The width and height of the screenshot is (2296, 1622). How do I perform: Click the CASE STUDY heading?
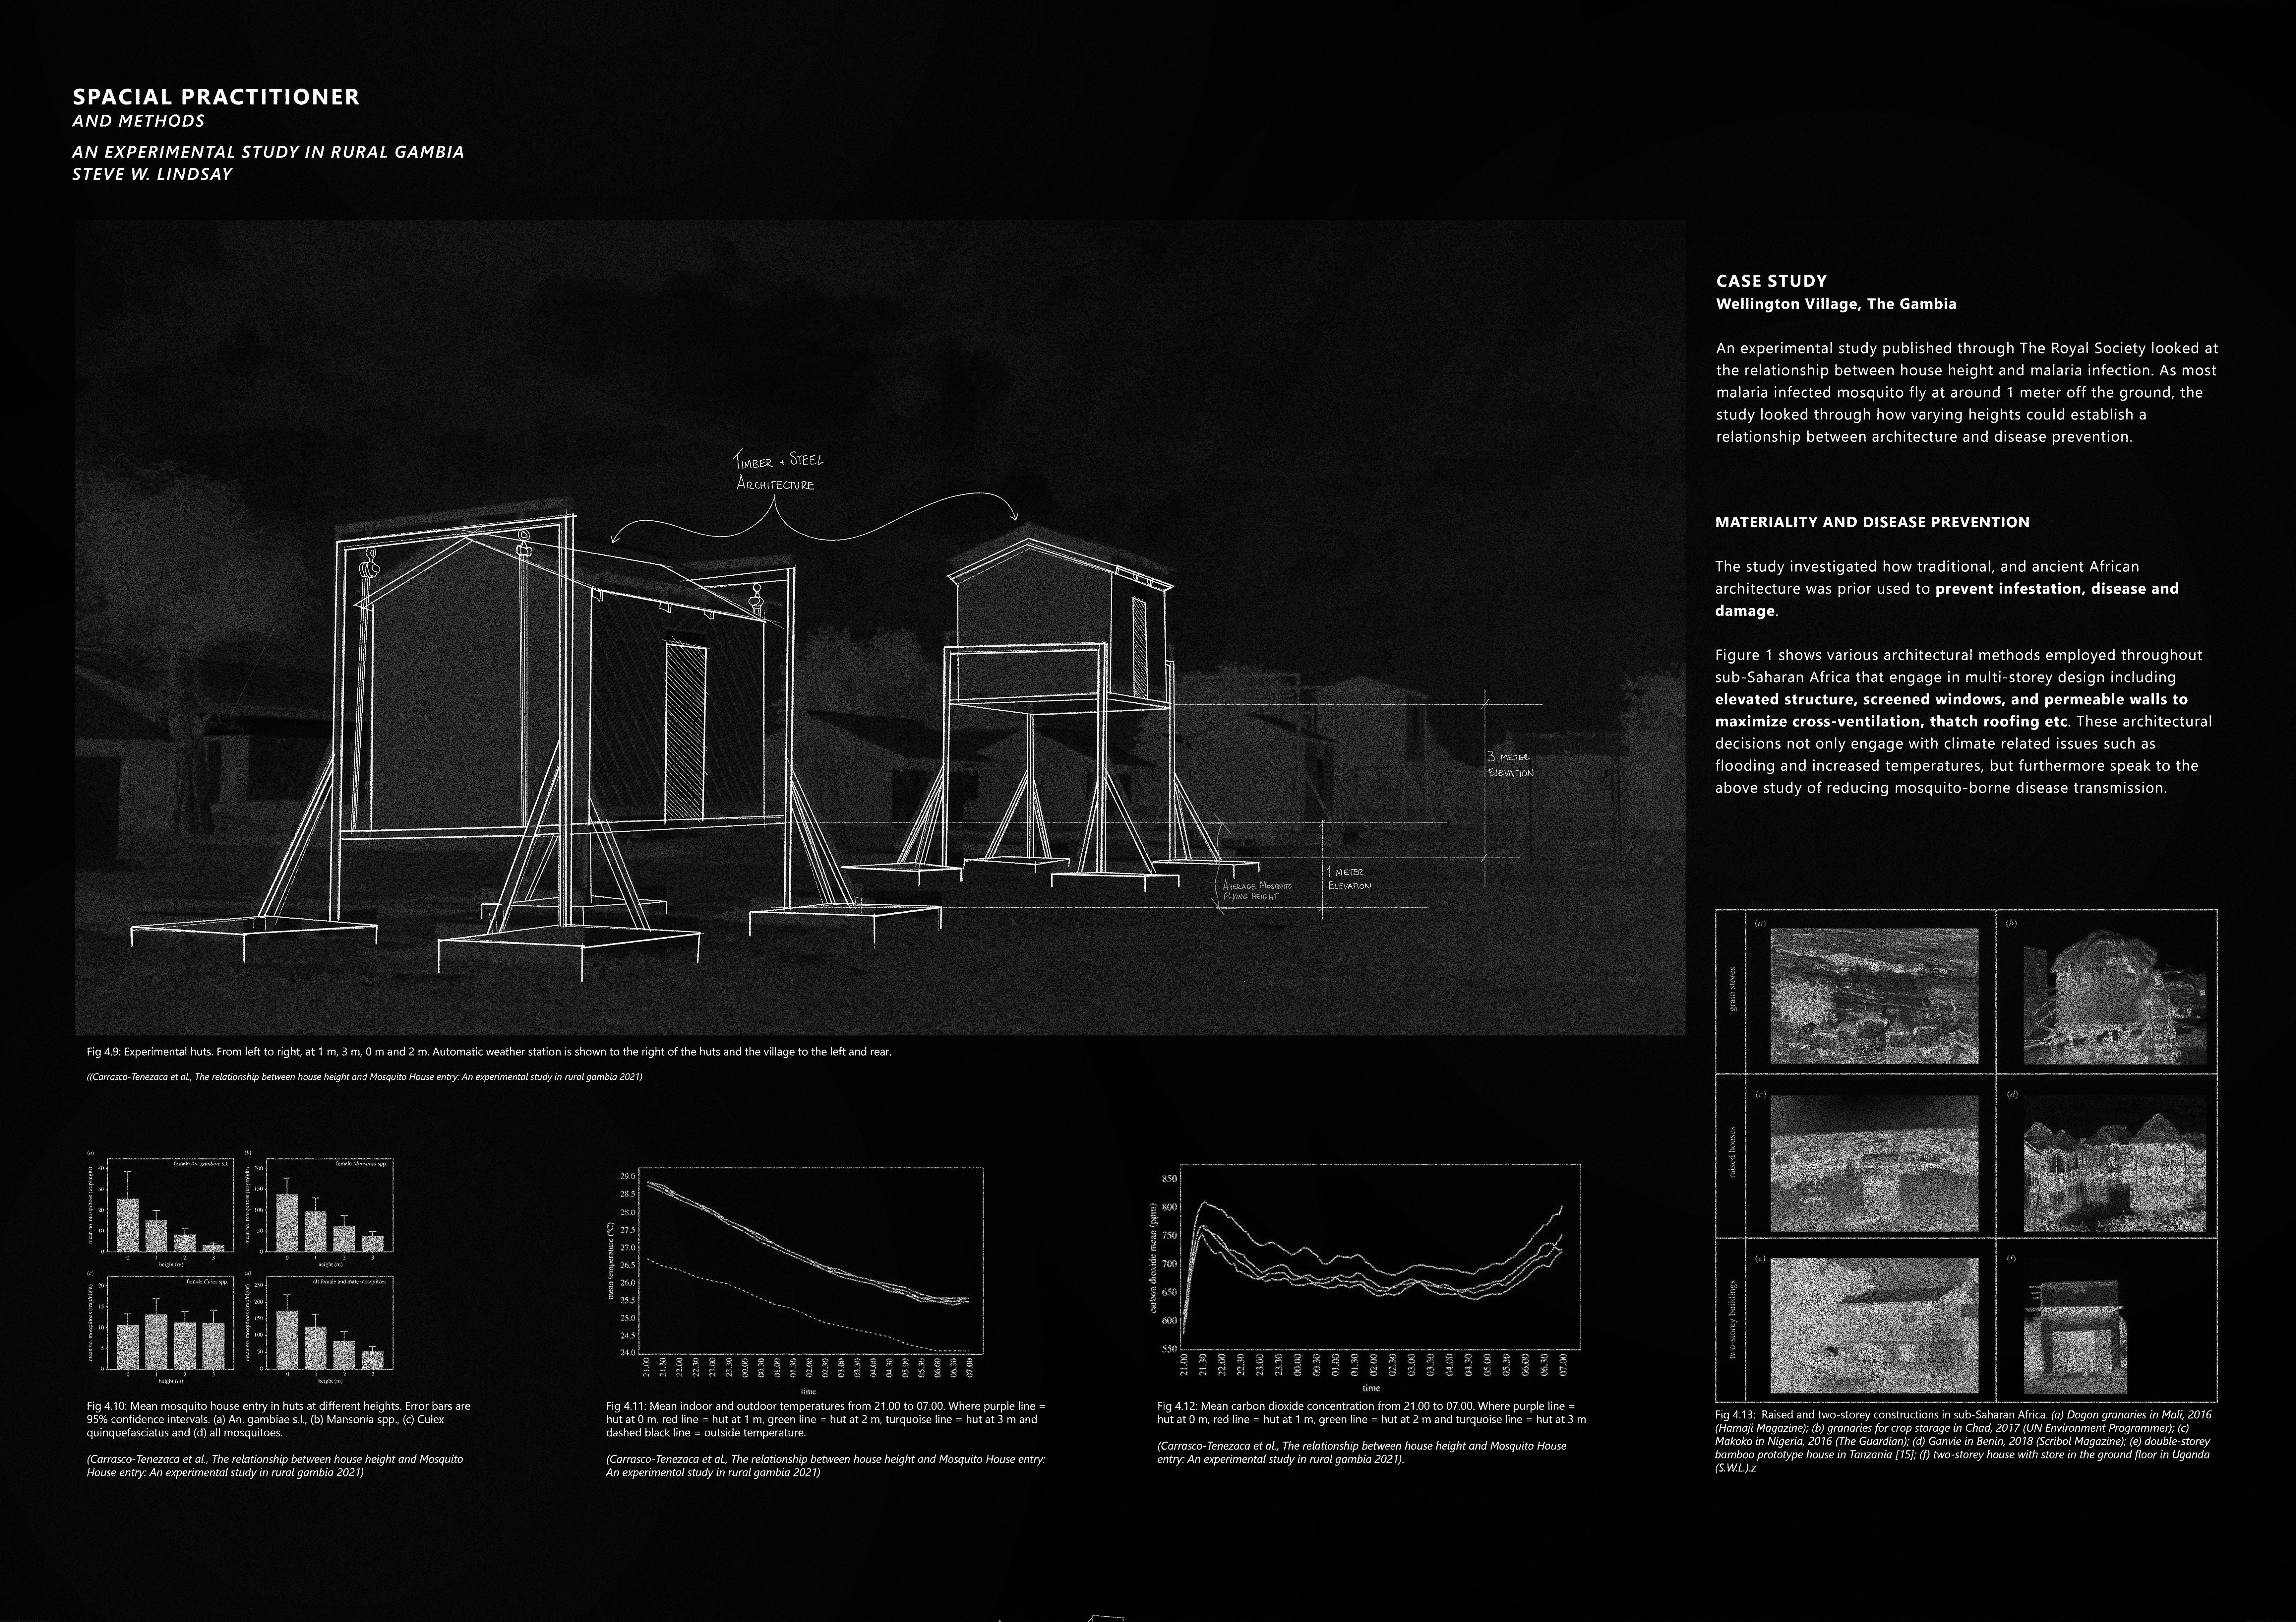click(1771, 281)
